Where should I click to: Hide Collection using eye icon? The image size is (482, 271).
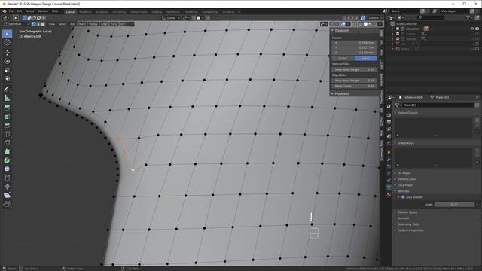coord(472,29)
